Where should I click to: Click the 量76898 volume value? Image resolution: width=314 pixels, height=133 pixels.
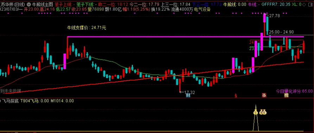96,9
